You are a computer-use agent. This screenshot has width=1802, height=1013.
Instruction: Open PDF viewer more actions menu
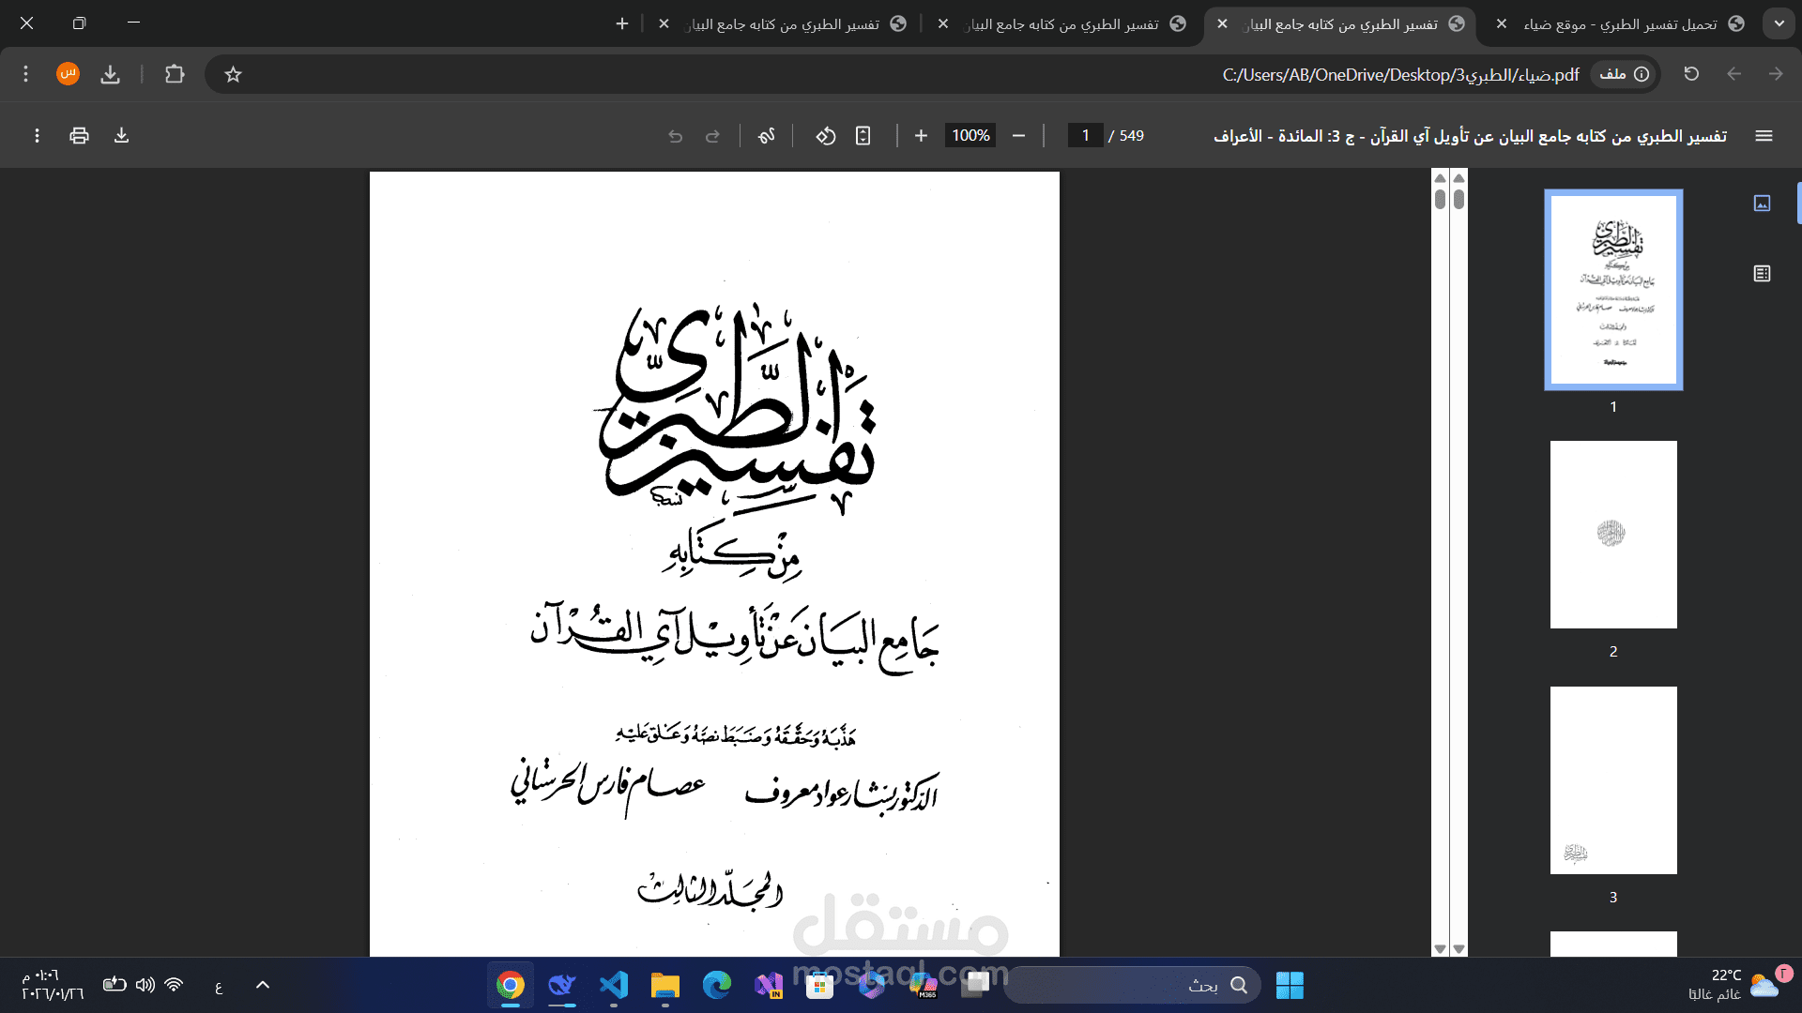(37, 136)
